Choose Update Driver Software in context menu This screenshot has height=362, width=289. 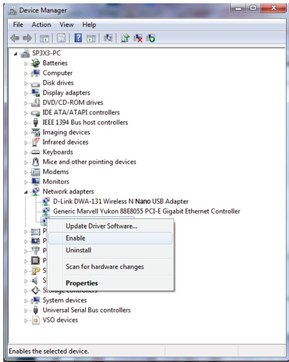(110, 226)
